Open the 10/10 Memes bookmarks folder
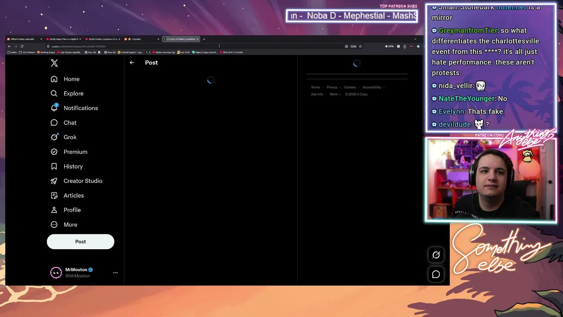This screenshot has height=317, width=563. pyautogui.click(x=27, y=52)
